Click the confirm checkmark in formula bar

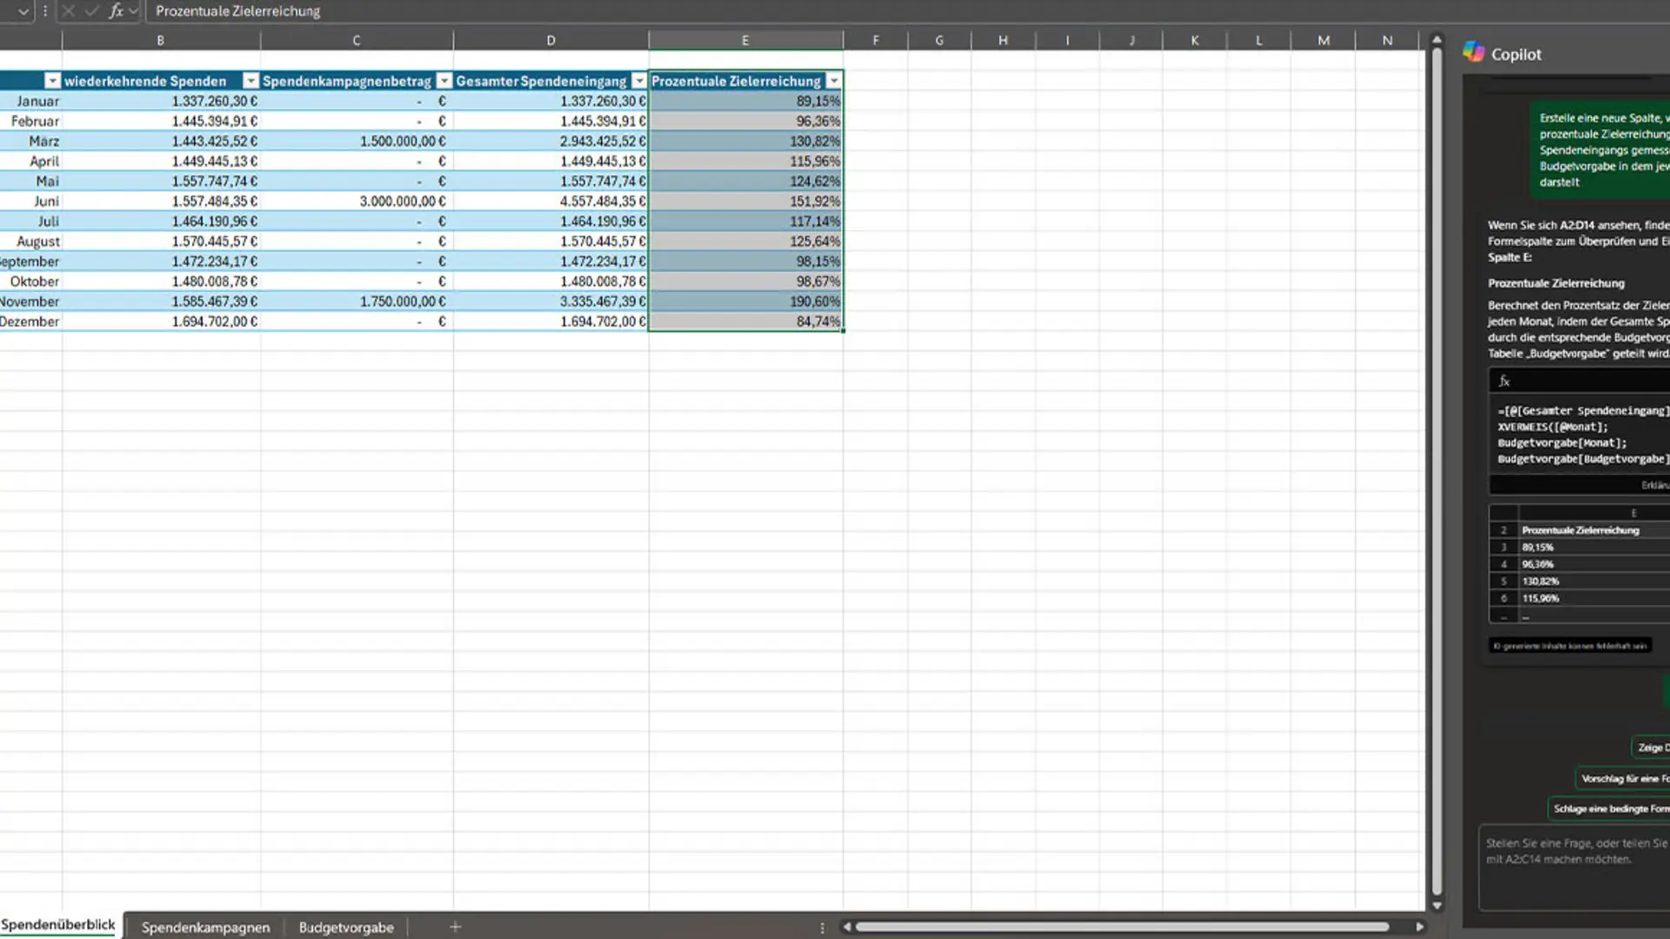click(91, 11)
